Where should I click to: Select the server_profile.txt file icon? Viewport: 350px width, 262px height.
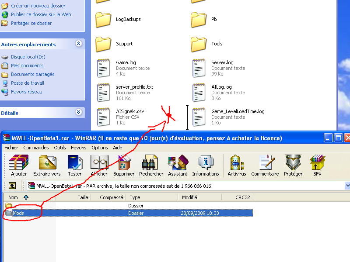pos(103,93)
